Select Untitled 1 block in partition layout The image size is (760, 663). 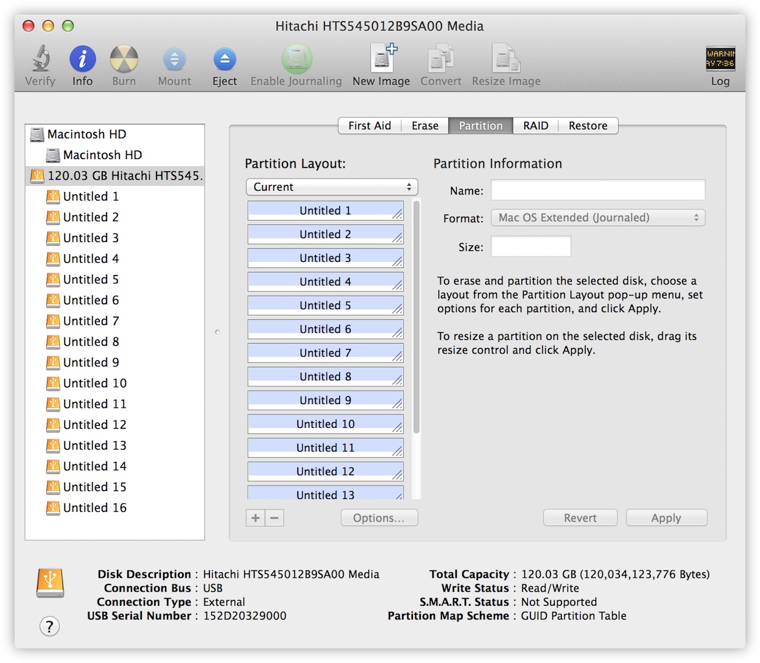click(x=325, y=210)
